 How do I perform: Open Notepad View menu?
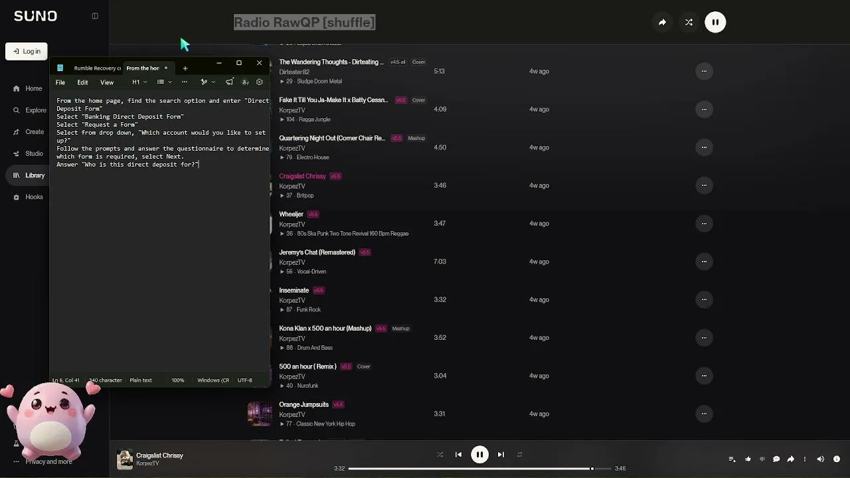[107, 82]
